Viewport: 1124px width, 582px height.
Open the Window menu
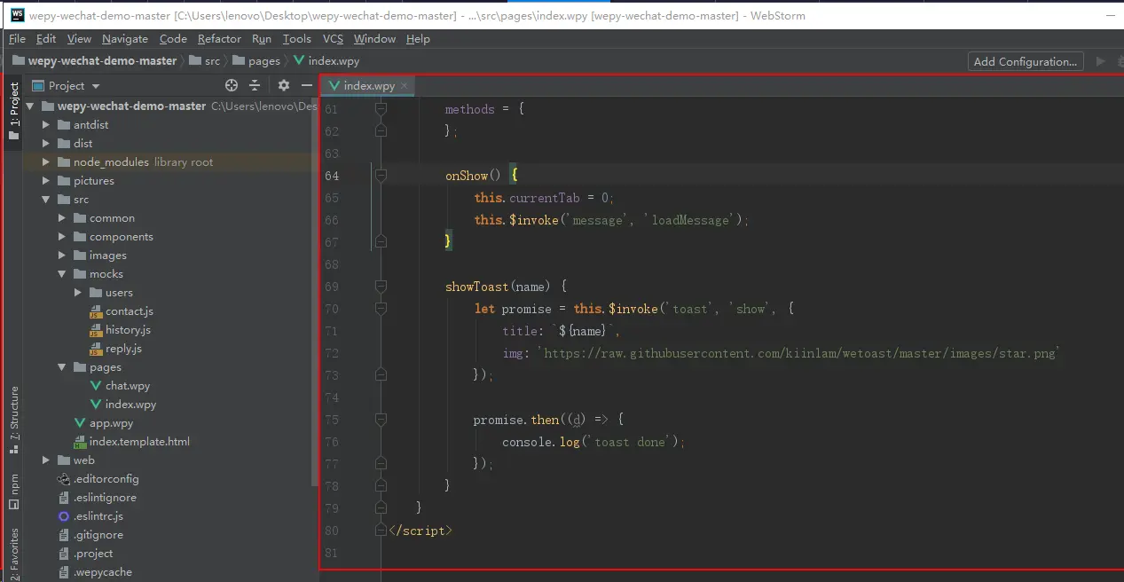pyautogui.click(x=374, y=38)
